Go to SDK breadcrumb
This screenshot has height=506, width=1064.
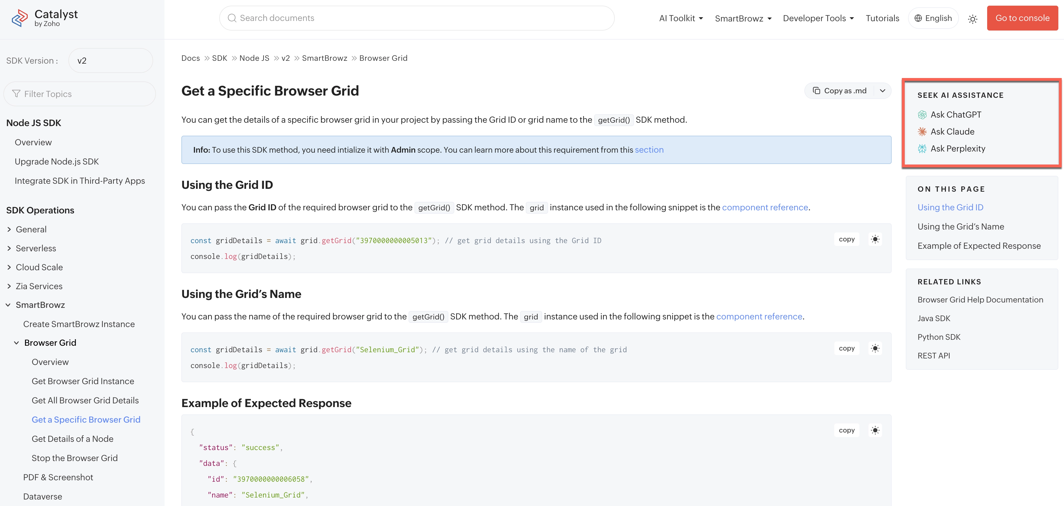coord(219,58)
